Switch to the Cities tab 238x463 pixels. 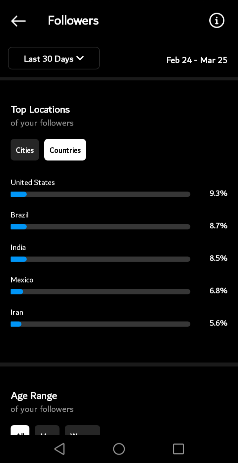[x=25, y=150]
